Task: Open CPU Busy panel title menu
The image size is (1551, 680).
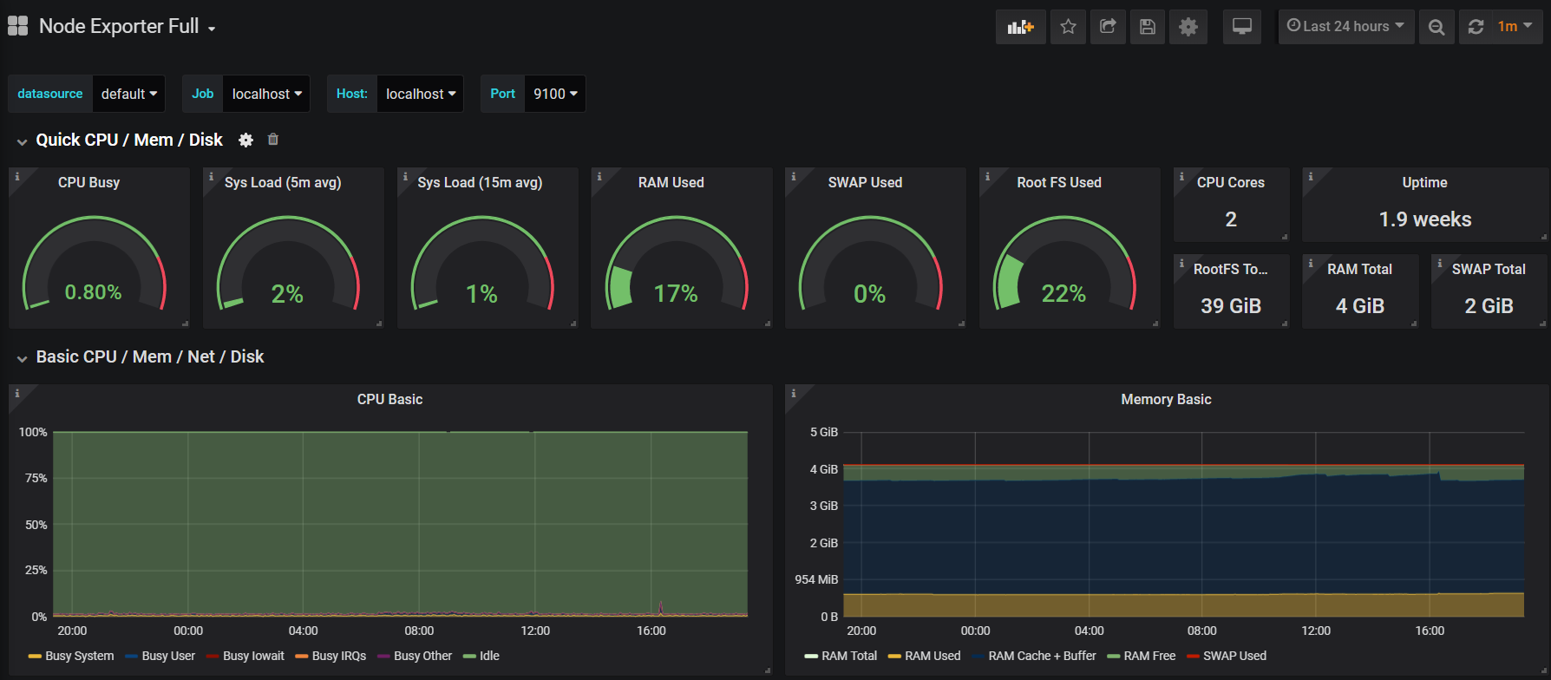Action: pyautogui.click(x=88, y=182)
